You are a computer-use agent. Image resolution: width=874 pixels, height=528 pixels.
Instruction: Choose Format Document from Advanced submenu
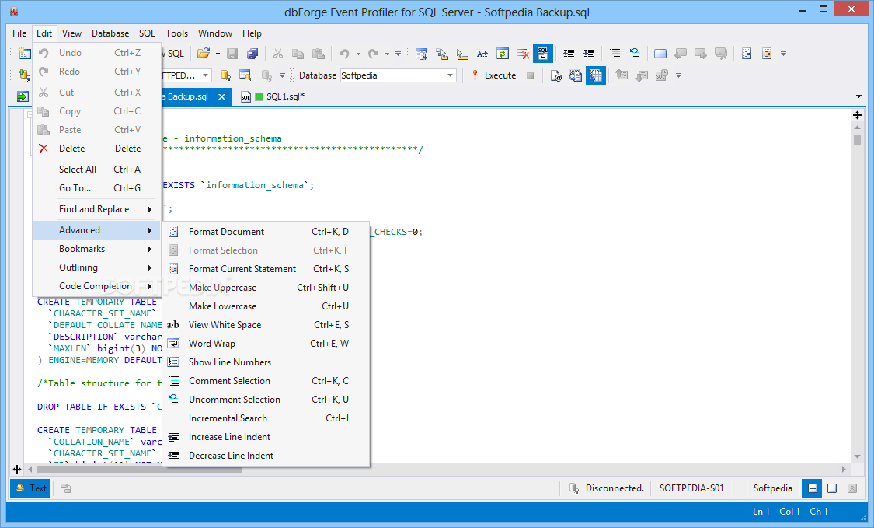[266, 232]
